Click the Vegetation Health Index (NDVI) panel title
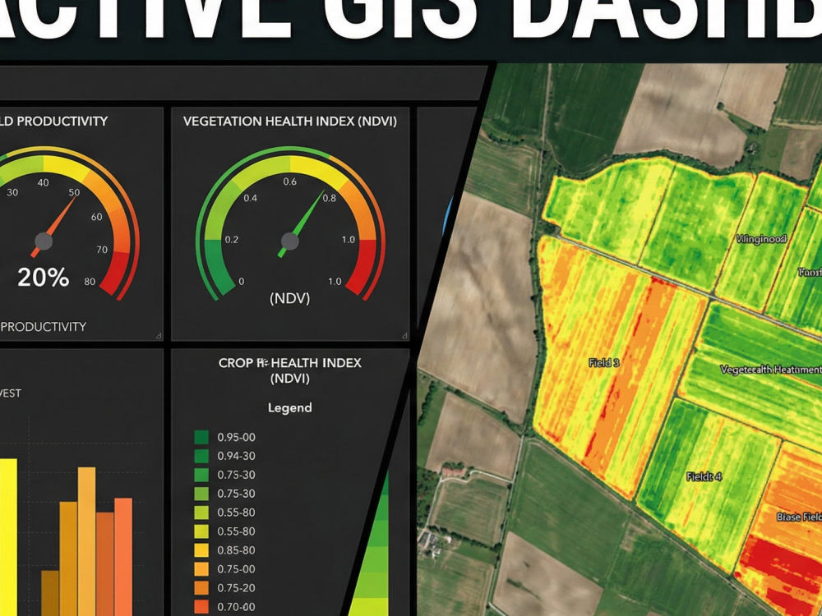 [290, 121]
